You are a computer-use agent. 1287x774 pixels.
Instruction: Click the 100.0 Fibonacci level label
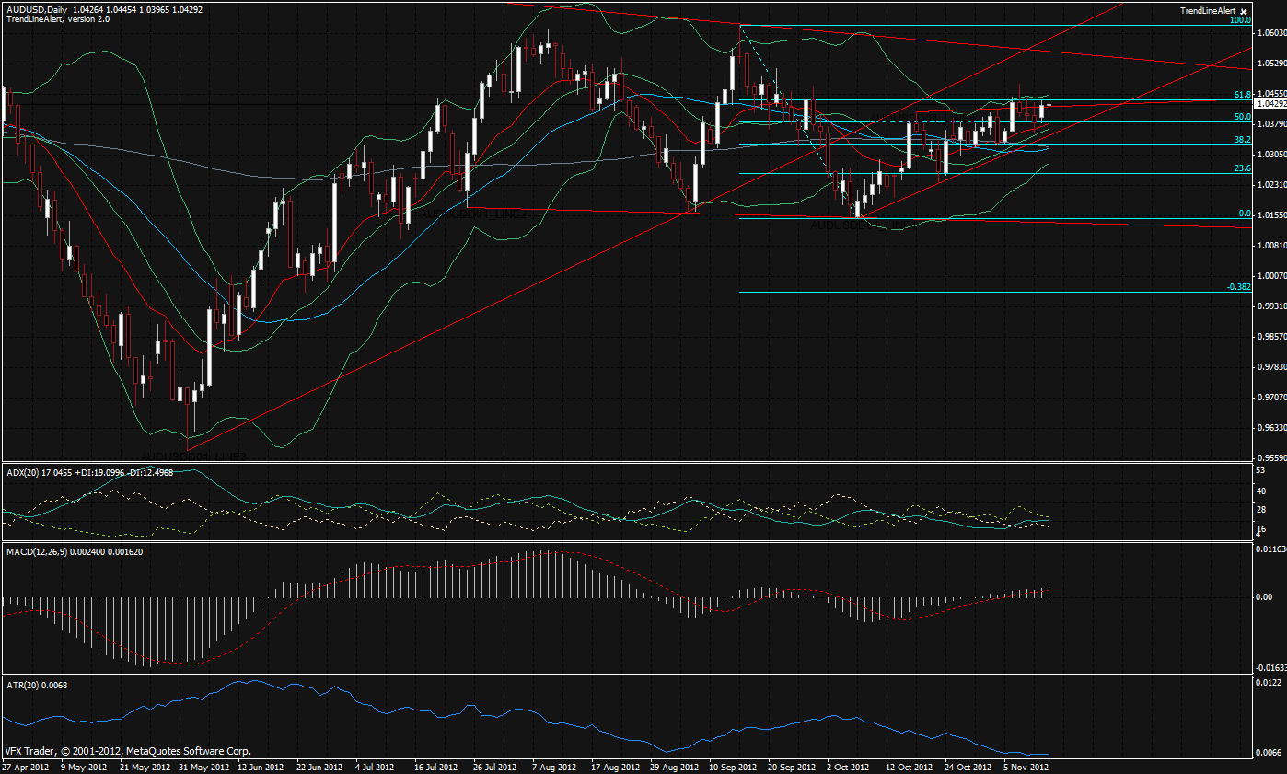[x=1239, y=19]
